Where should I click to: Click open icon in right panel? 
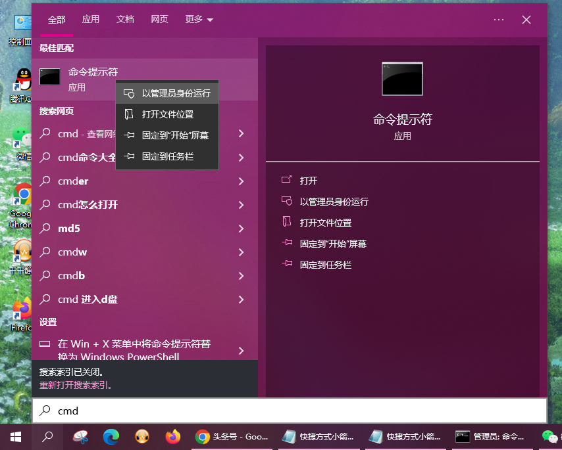click(286, 179)
